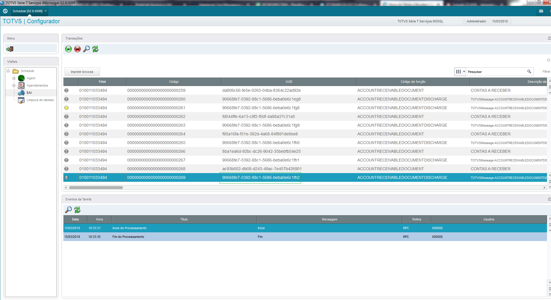Select the Agent tree item
Screen dimensions: 551x300
point(31,78)
